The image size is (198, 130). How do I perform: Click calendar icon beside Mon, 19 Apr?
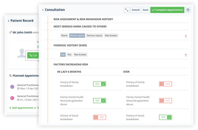18,89
